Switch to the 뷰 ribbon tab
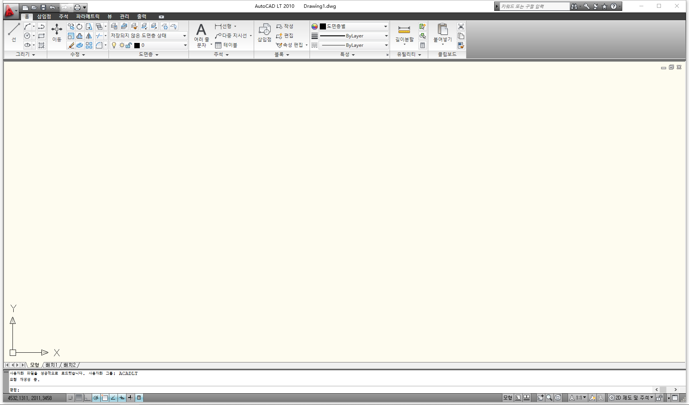The image size is (689, 405). point(110,16)
